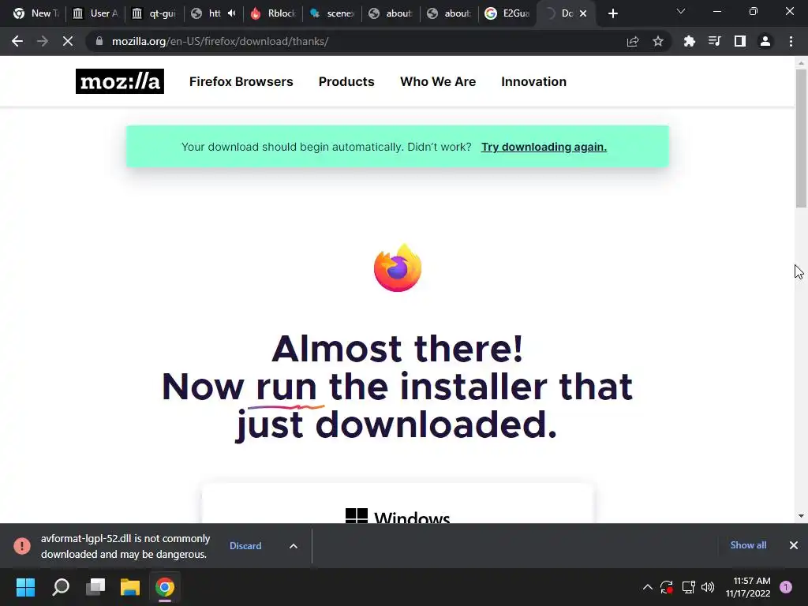Open the tab search chevron in title bar
Image resolution: width=808 pixels, height=606 pixels.
click(681, 11)
